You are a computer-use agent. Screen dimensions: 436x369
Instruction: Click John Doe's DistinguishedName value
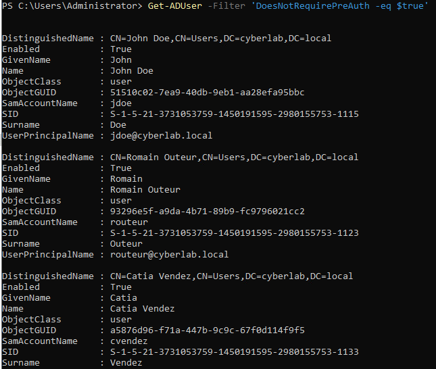tap(220, 39)
